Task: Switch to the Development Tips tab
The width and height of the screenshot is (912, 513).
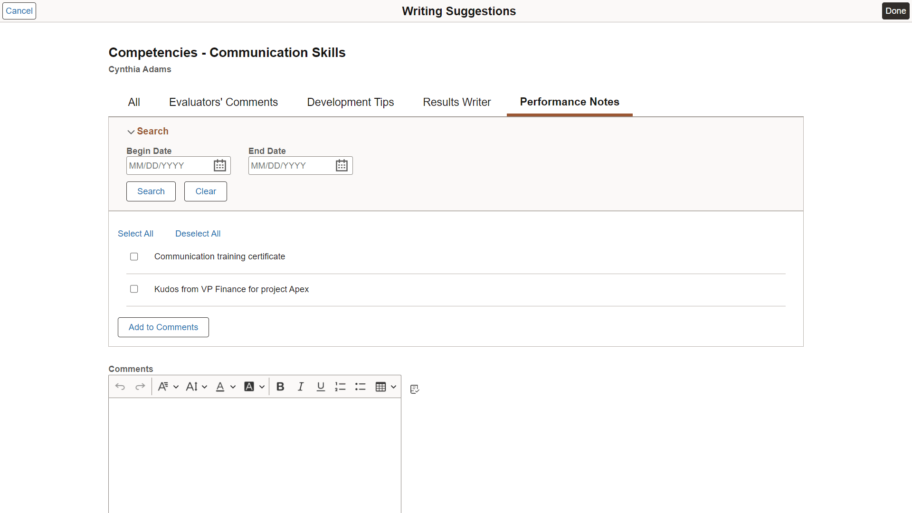Action: tap(350, 102)
